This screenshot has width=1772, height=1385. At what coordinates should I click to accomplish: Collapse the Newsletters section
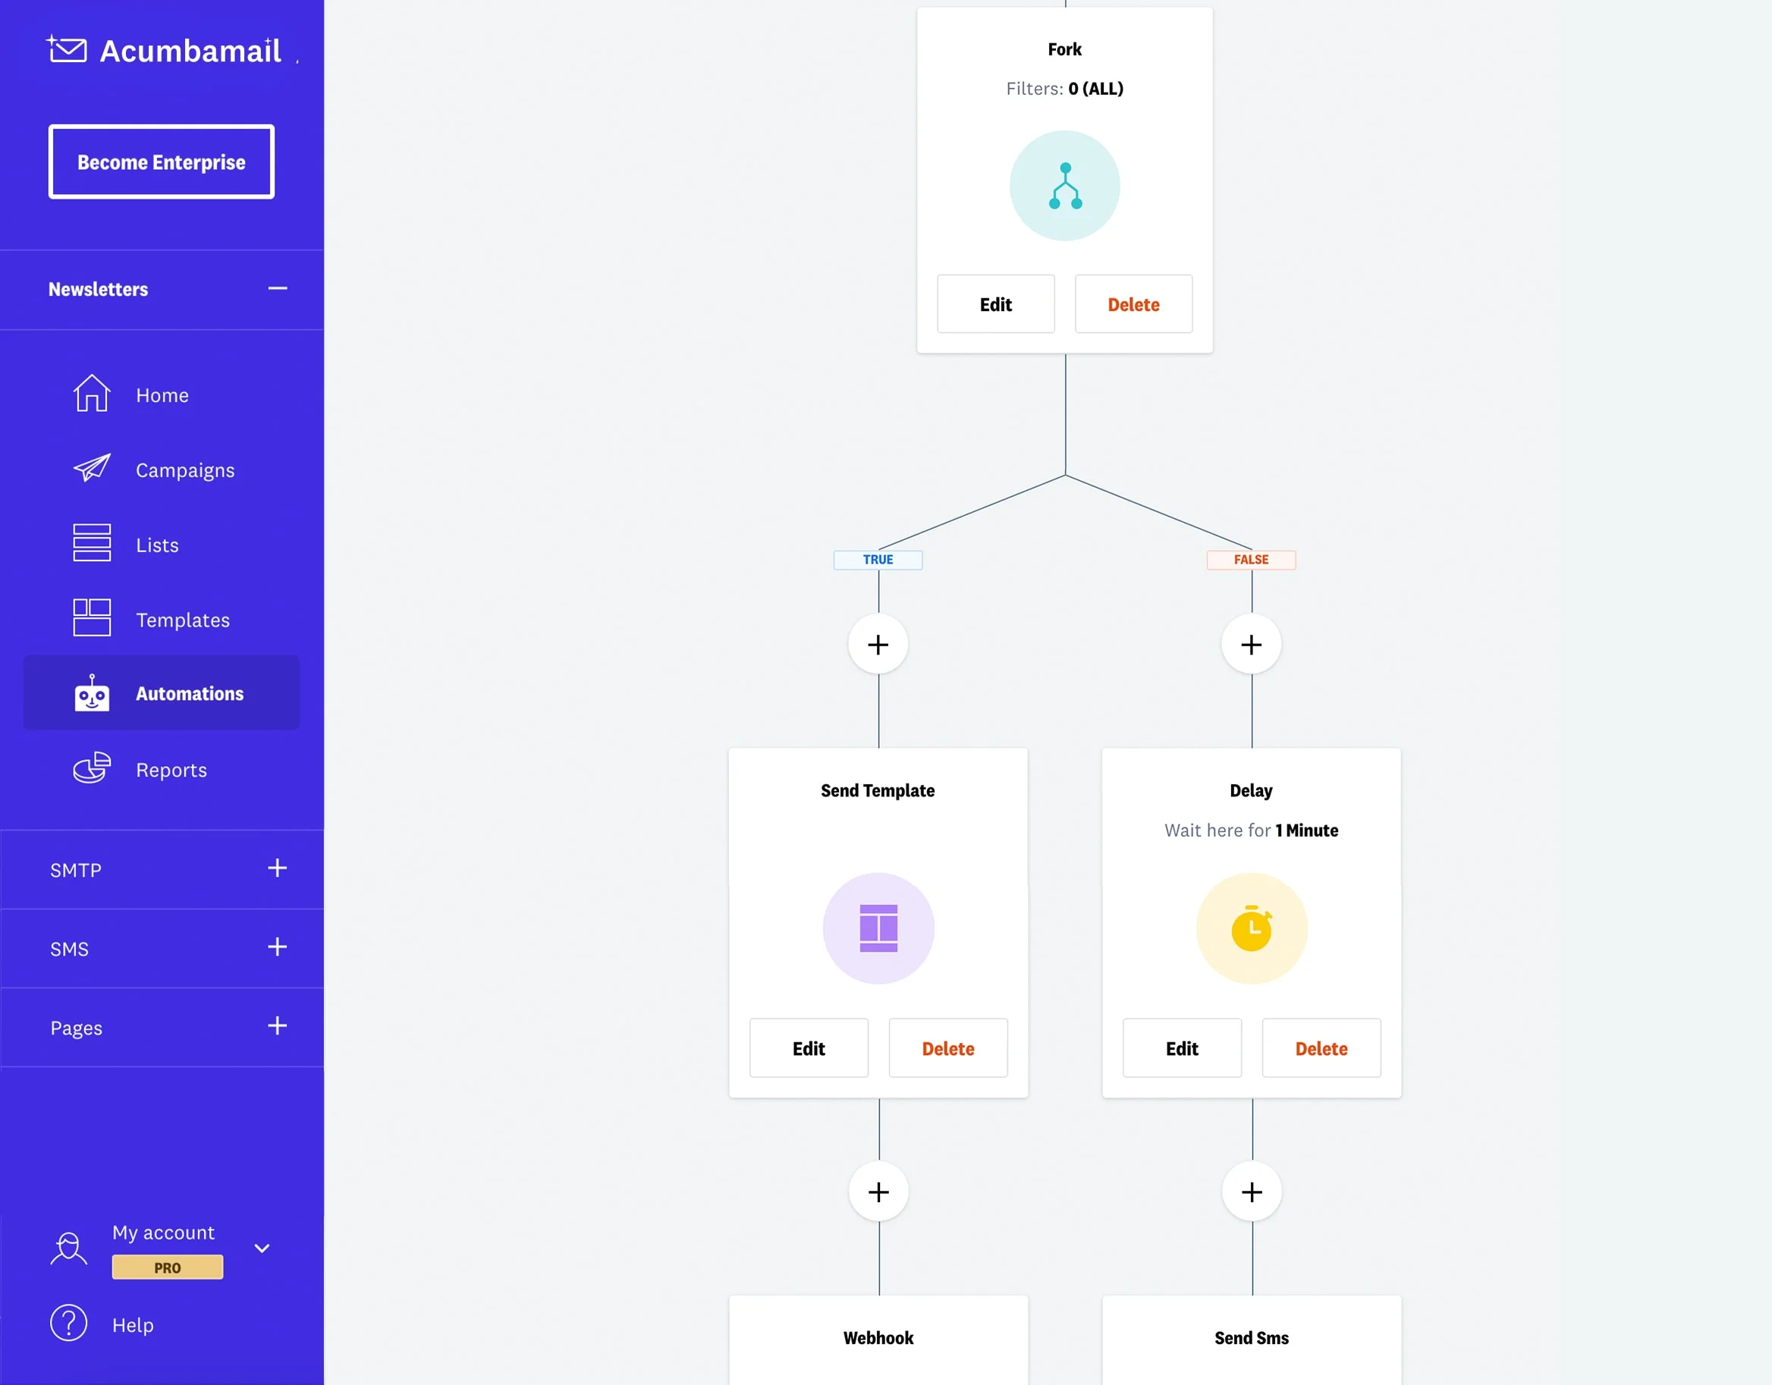point(278,289)
